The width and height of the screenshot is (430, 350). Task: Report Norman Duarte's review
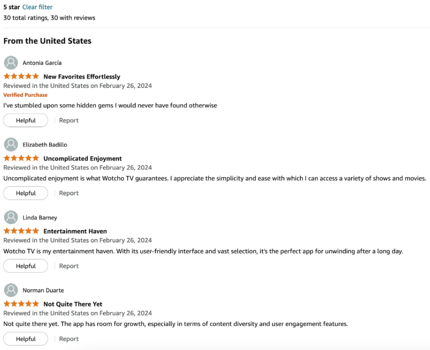pos(69,339)
